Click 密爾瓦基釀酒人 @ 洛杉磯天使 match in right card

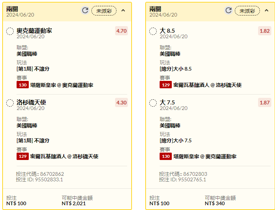tap(208, 85)
